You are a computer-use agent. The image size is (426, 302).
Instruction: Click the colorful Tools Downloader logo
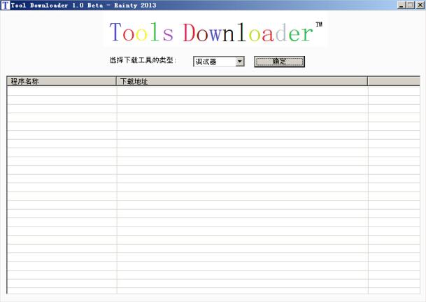(211, 33)
